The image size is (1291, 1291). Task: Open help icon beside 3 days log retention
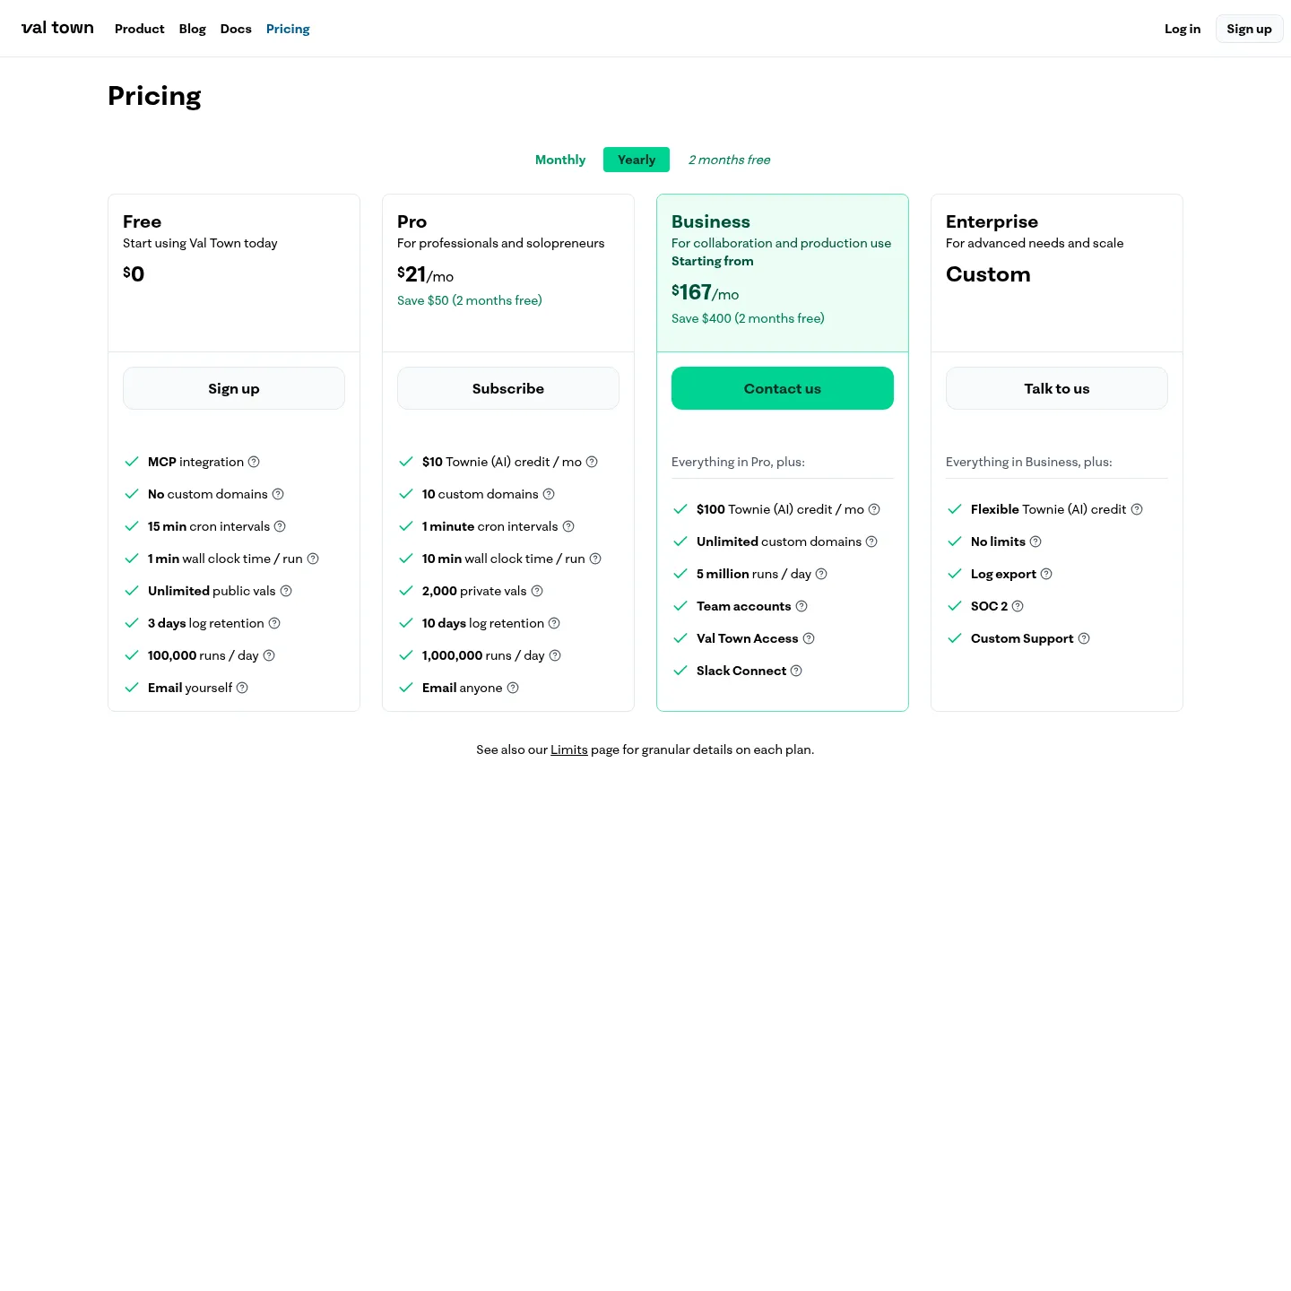pyautogui.click(x=274, y=623)
